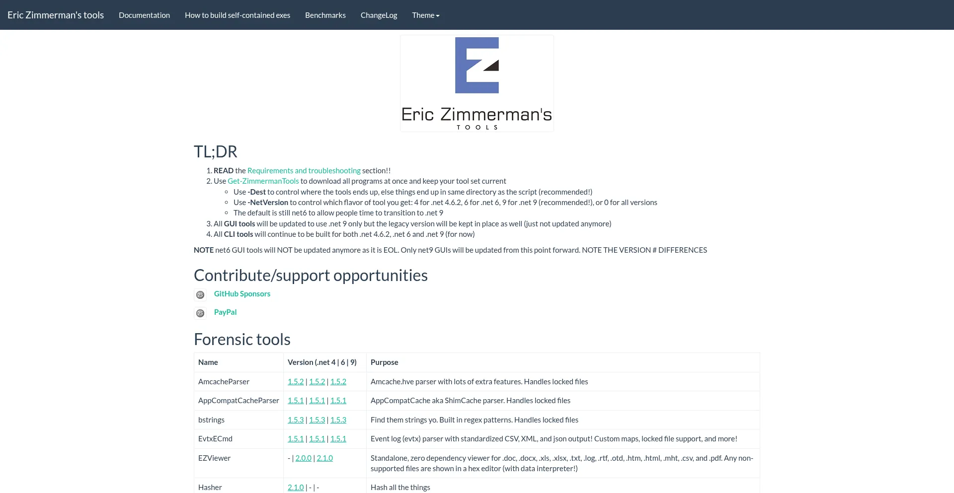Click the Eric Zimmerman's tools navbar brand

pyautogui.click(x=56, y=15)
